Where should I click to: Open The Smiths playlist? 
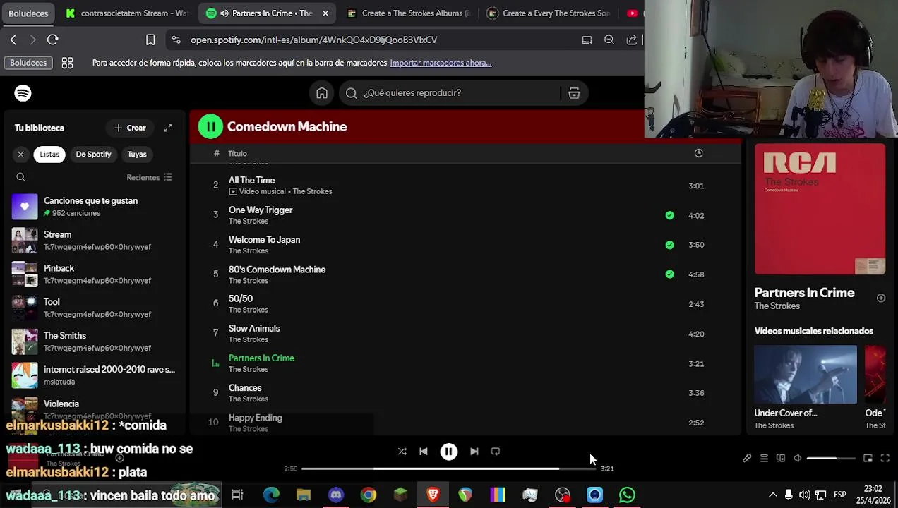[x=95, y=341]
